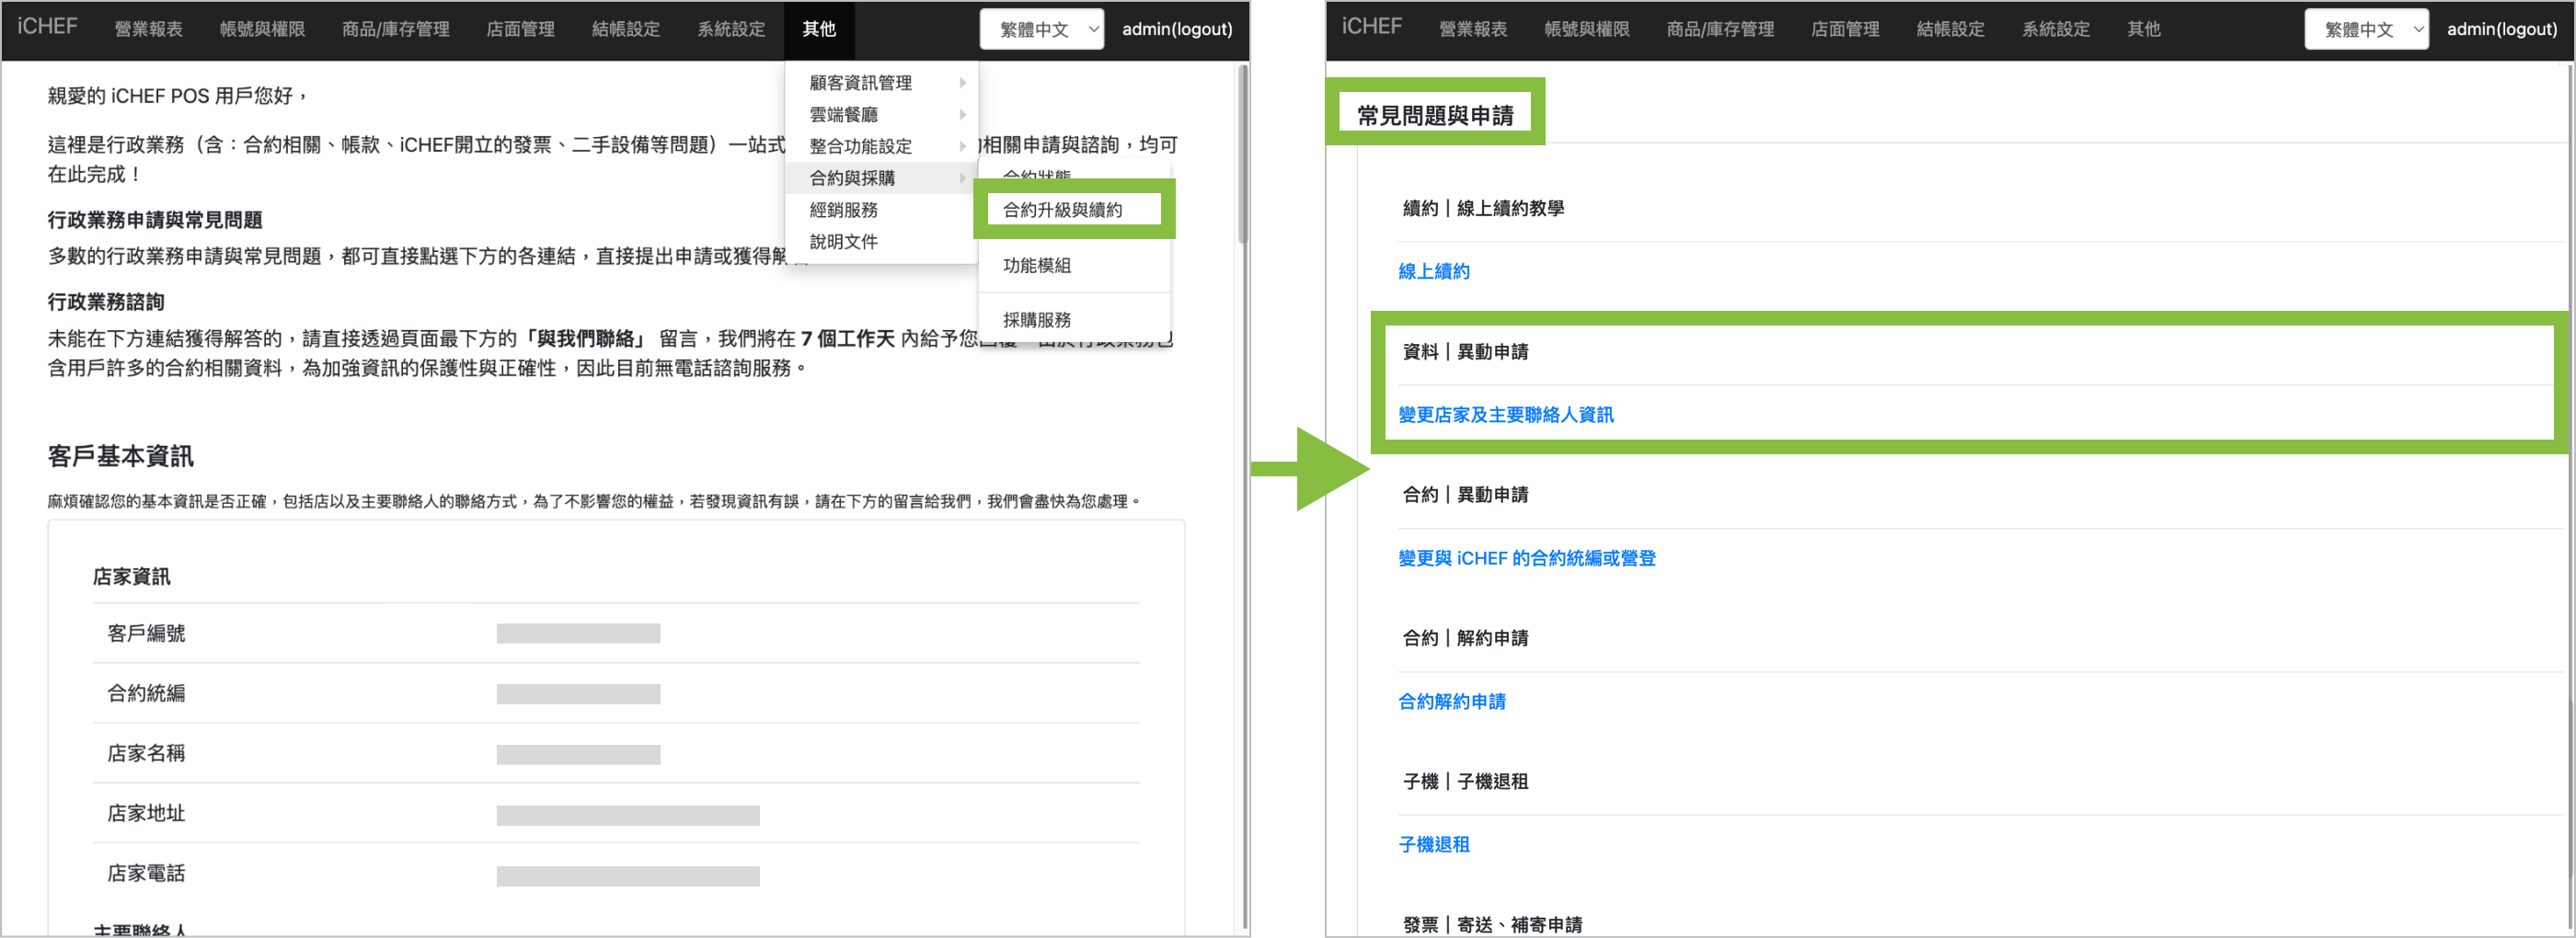Image resolution: width=2576 pixels, height=938 pixels.
Task: Expand 顧客資訊管理 submenu arrow
Action: coord(962,83)
